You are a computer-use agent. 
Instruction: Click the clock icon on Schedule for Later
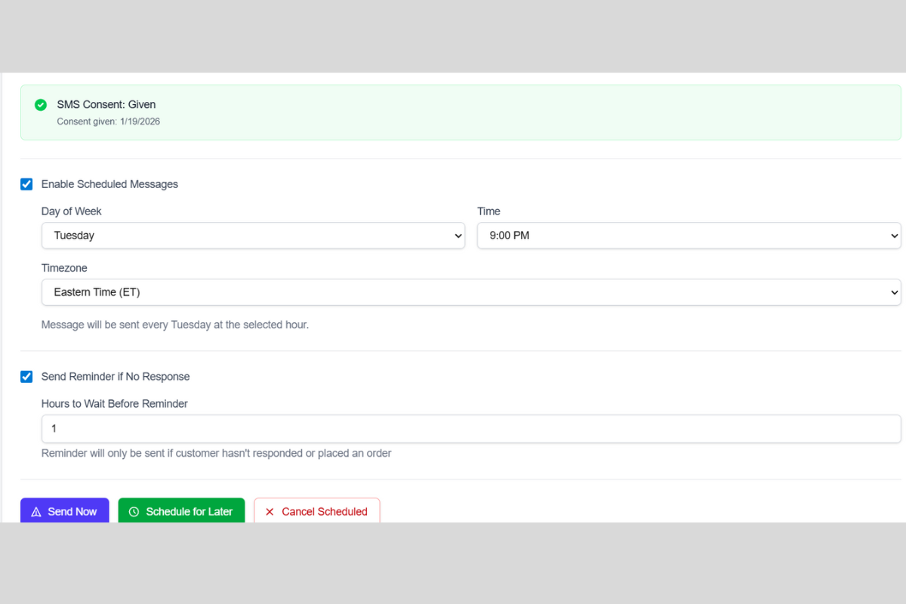pyautogui.click(x=134, y=511)
